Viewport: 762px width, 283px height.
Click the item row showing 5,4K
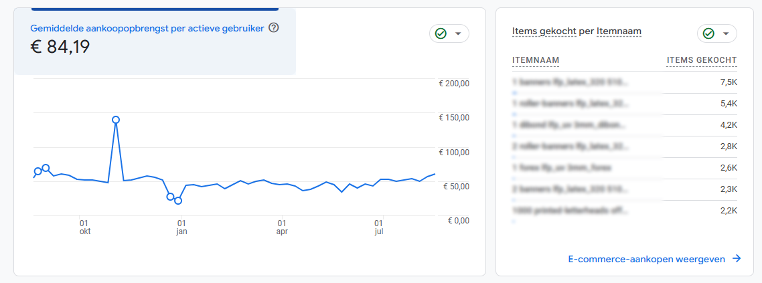[x=624, y=104]
